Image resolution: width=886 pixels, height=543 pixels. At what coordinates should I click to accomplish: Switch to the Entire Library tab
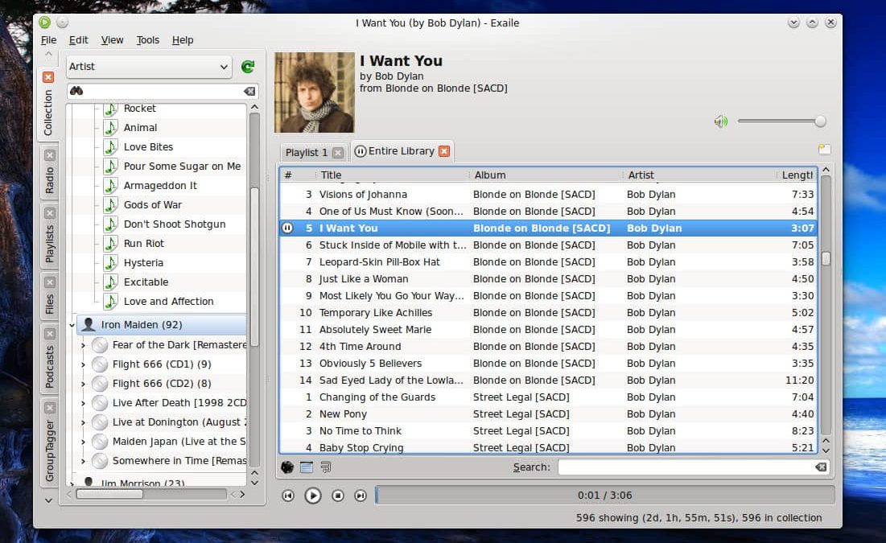point(402,151)
